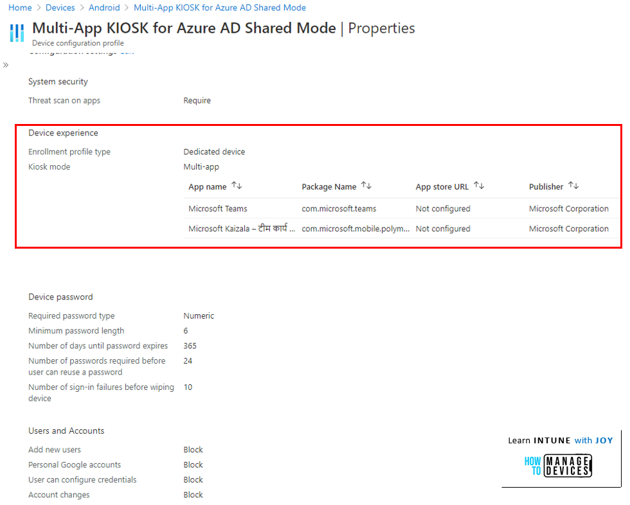This screenshot has width=630, height=505.
Task: Click the Device password section heading
Action: [60, 297]
